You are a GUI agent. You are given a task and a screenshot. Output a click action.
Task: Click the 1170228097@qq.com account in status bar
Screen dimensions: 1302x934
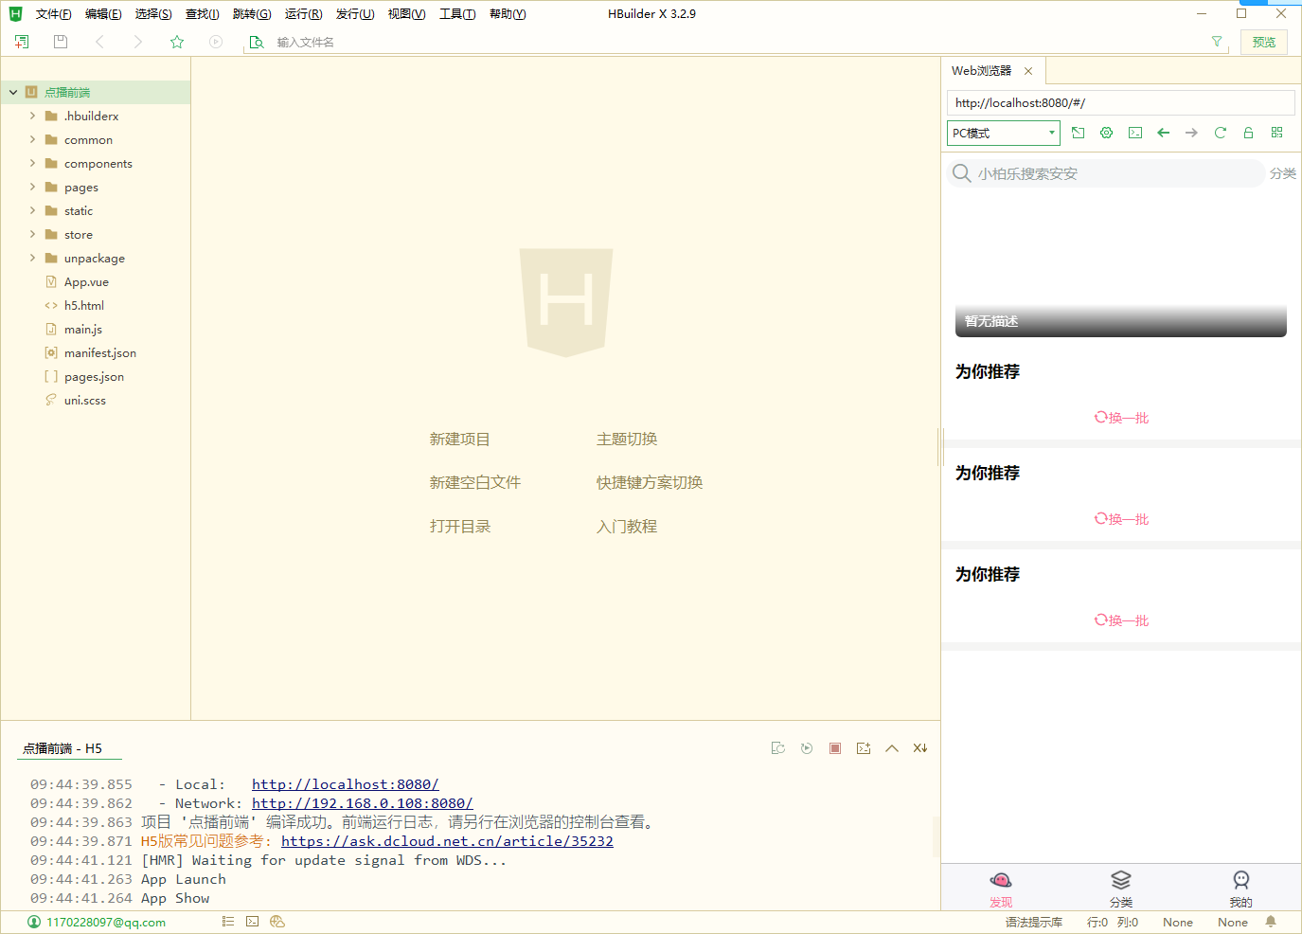[97, 923]
